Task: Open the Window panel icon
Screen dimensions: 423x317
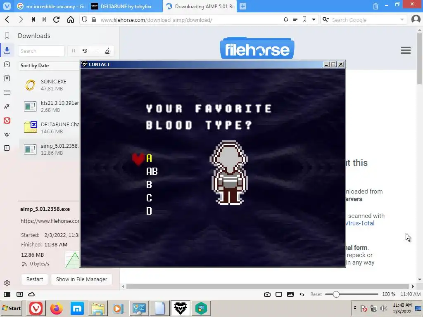Action: pyautogui.click(x=7, y=92)
